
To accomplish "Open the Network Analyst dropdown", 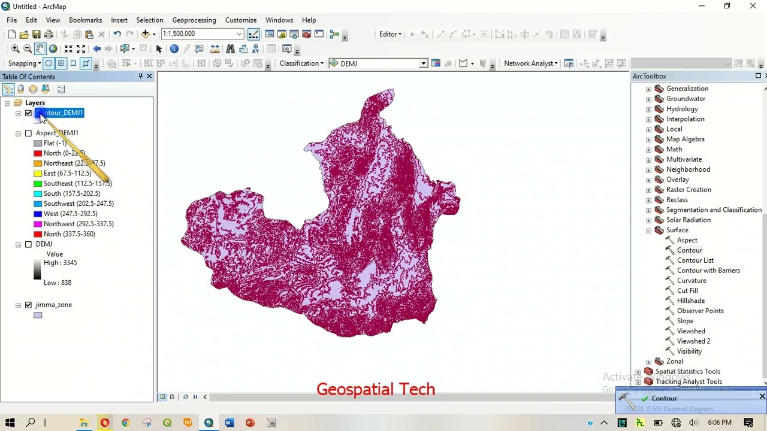I will coord(531,63).
